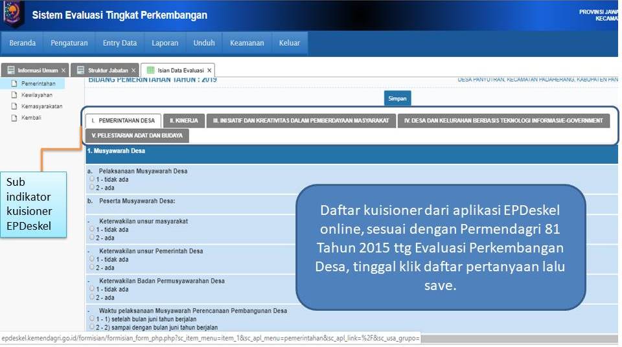This screenshot has width=622, height=347.
Task: Select 'ada' for Pelaksanaan Musyawarah Desa
Action: [x=91, y=187]
